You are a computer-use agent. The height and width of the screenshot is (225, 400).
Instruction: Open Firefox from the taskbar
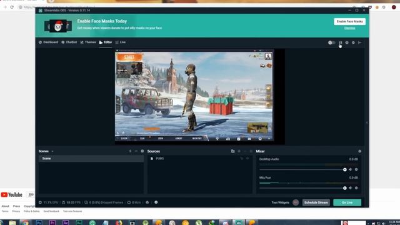[x=119, y=222]
